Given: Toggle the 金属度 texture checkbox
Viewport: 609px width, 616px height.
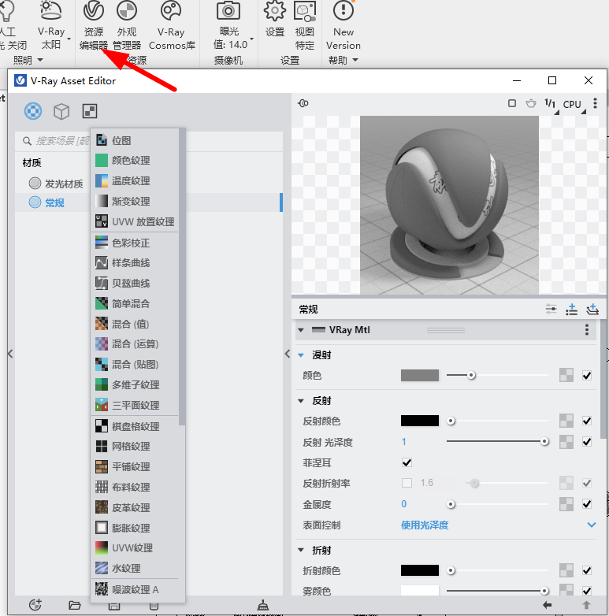Looking at the screenshot, I should click(x=587, y=503).
